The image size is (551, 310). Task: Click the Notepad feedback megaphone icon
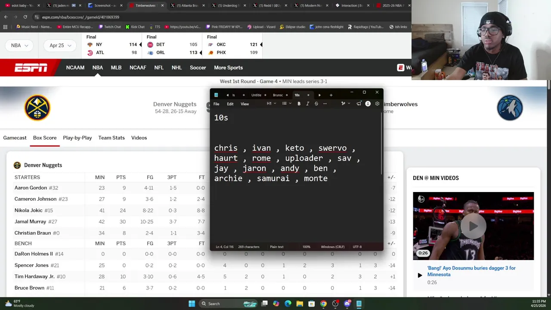pos(359,104)
